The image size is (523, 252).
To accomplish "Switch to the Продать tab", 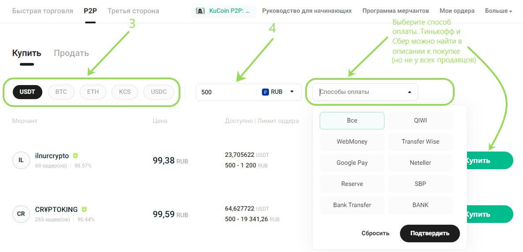I will click(71, 53).
